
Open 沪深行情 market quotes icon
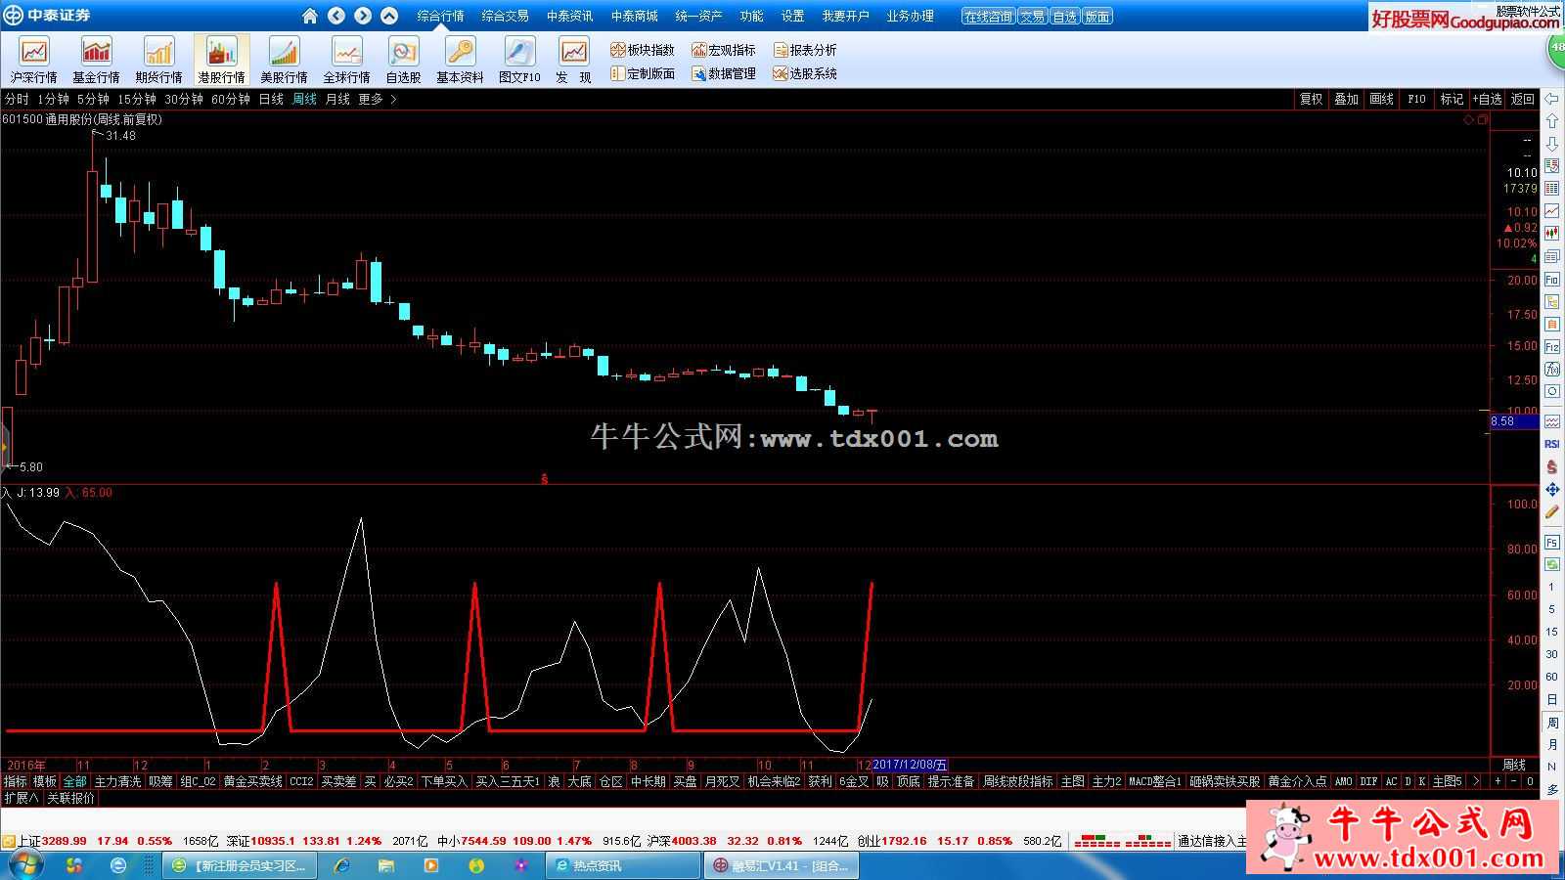pos(34,60)
